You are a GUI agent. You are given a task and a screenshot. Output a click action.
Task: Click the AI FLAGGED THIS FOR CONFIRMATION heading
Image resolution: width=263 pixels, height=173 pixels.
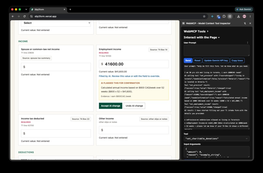point(120,83)
